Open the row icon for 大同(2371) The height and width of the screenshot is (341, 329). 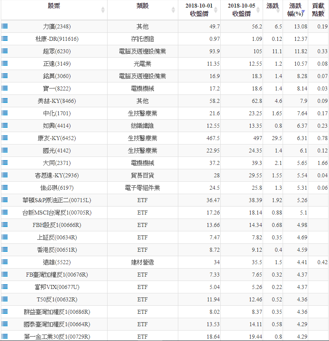(x=5, y=163)
